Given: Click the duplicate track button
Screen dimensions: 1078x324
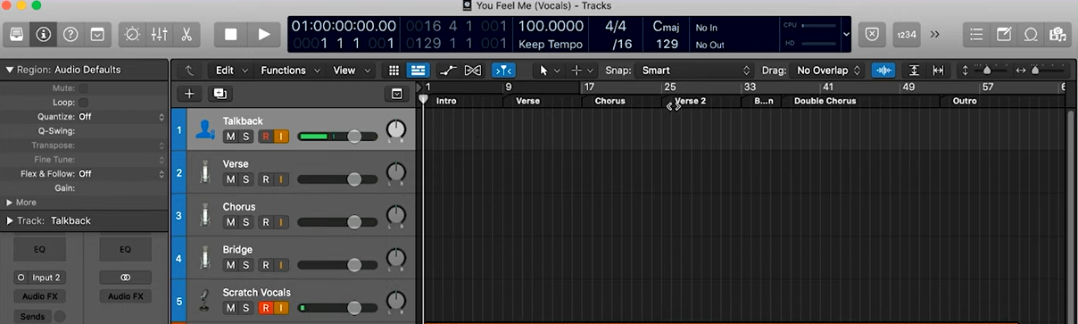Looking at the screenshot, I should pos(220,93).
